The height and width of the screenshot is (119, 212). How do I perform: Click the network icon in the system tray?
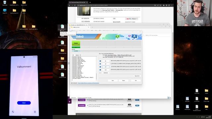[202, 117]
